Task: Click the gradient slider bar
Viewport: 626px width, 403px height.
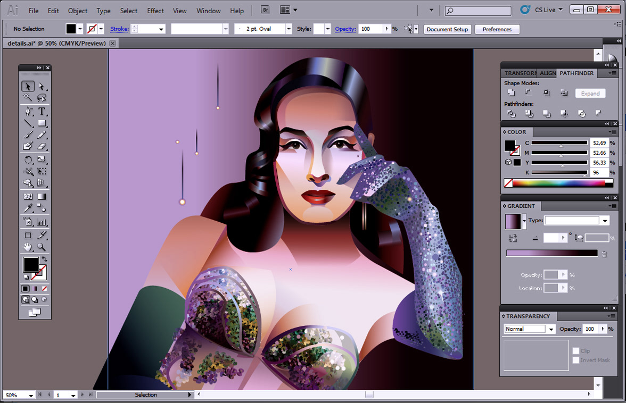Action: (551, 253)
